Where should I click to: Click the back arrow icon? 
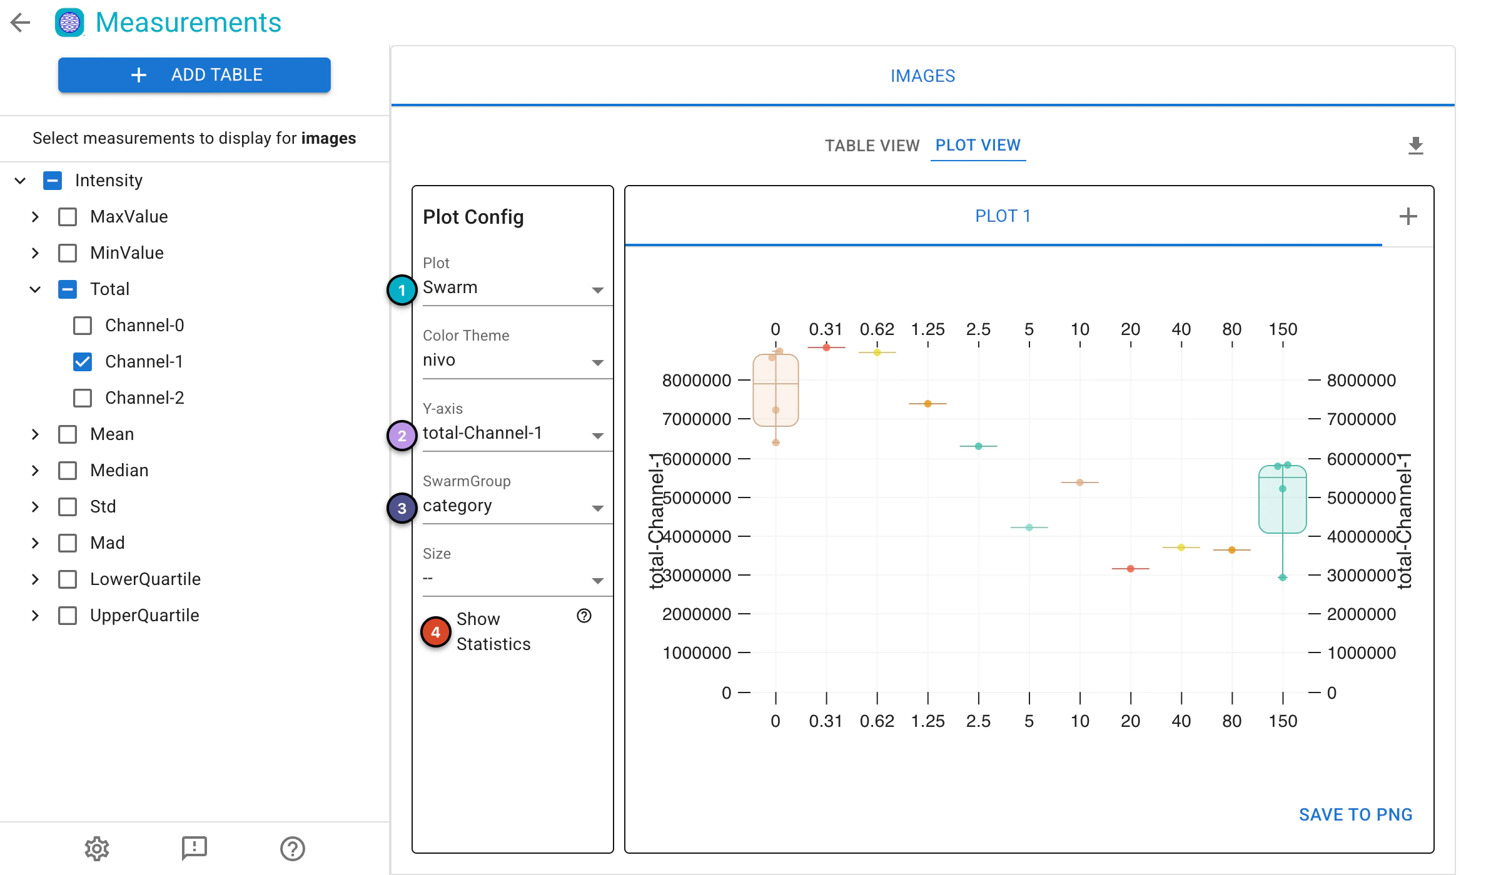click(21, 22)
